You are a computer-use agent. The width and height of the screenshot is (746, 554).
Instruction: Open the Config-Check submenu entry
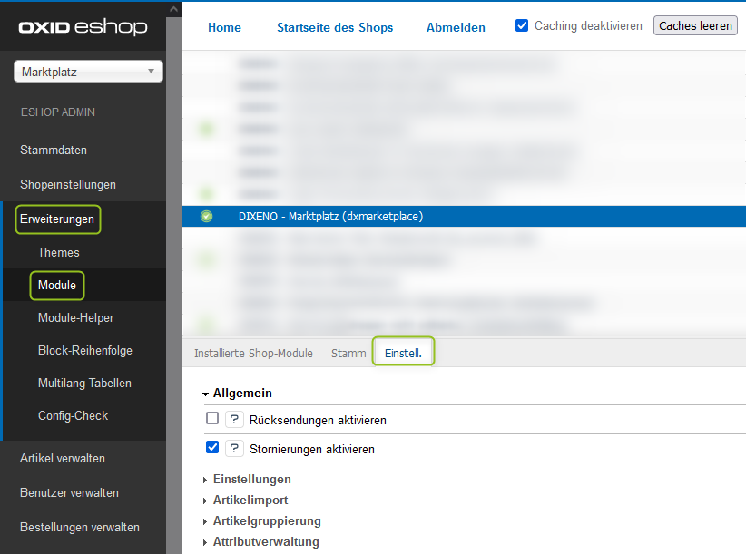(x=73, y=416)
